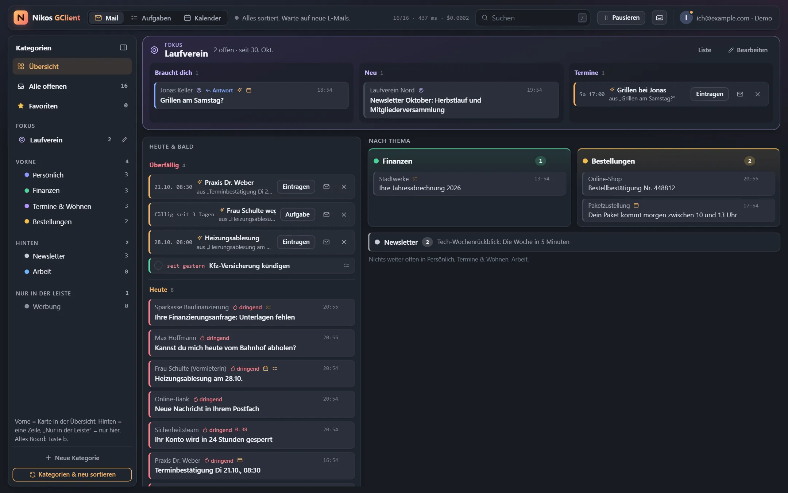
Task: Mark Kfz-Versicherung kündigen task as done
Action: [x=158, y=266]
